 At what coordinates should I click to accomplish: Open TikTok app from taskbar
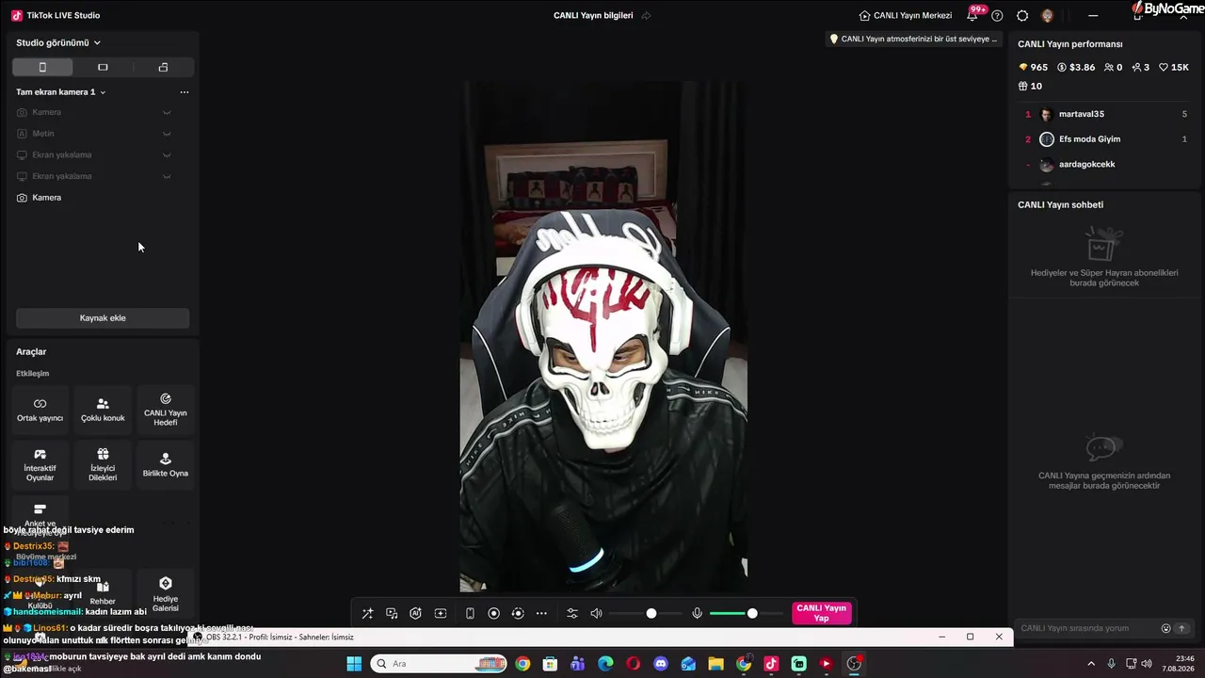point(771,664)
